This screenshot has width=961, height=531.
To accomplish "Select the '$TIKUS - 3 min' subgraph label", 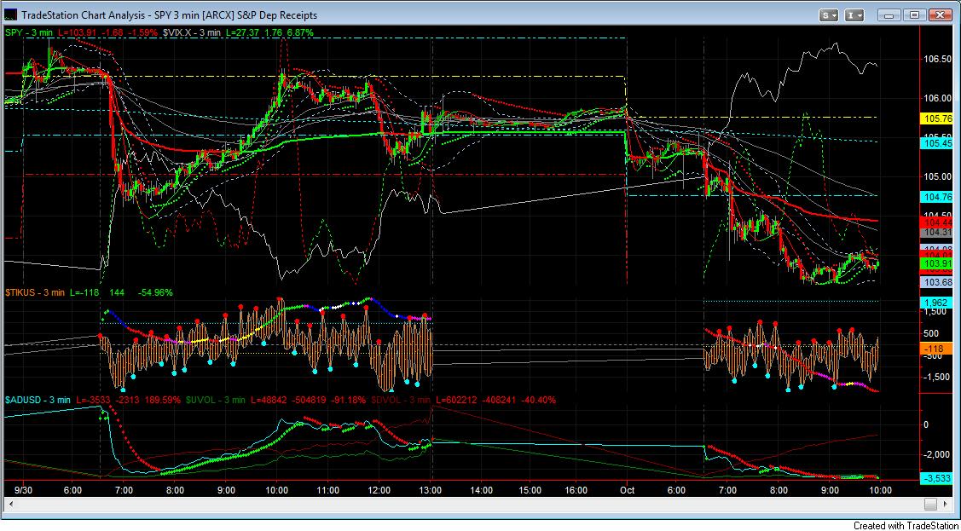I will tap(35, 292).
